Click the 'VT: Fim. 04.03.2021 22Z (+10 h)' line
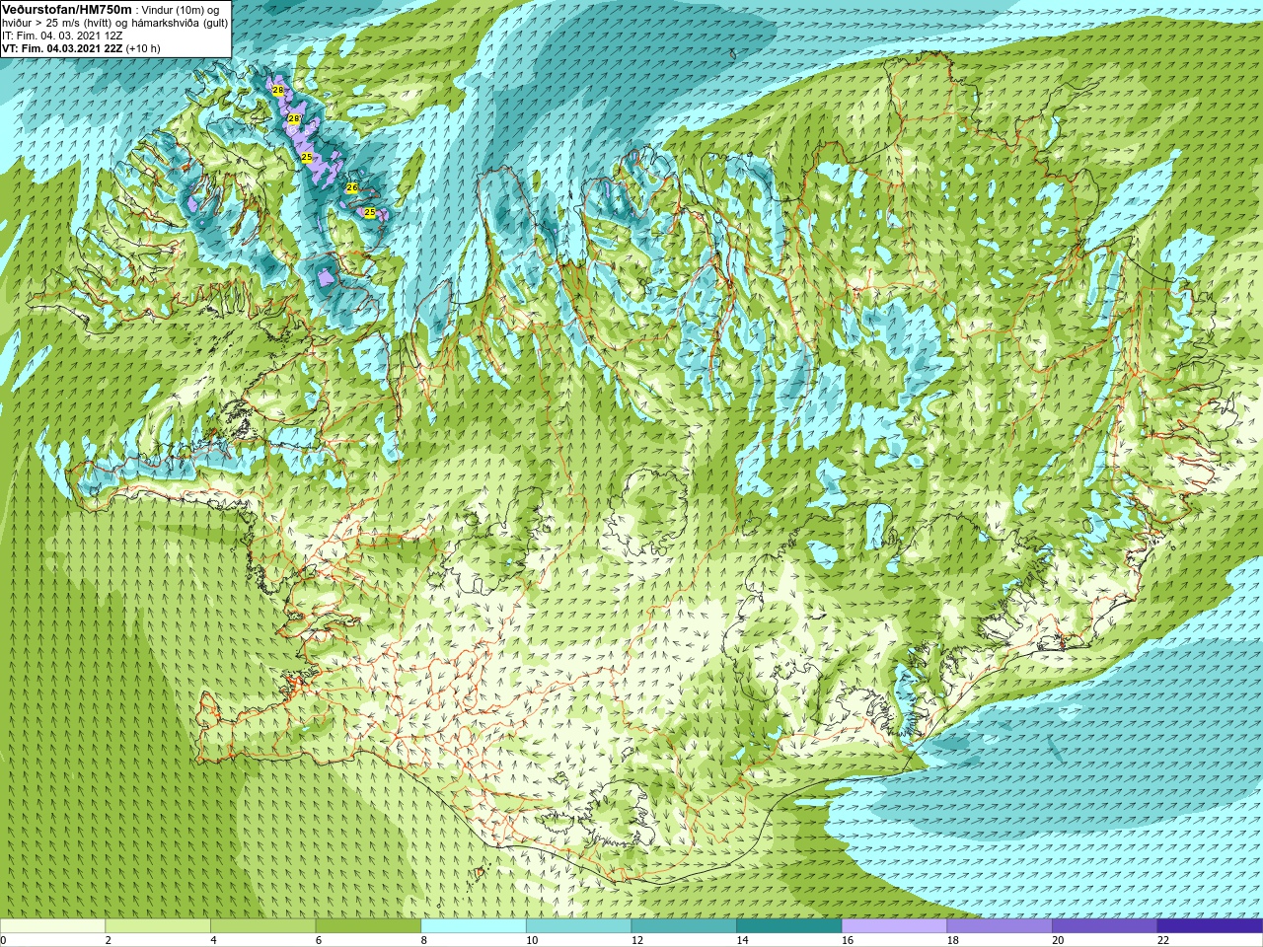Screen dimensions: 1263x947 pos(81,48)
